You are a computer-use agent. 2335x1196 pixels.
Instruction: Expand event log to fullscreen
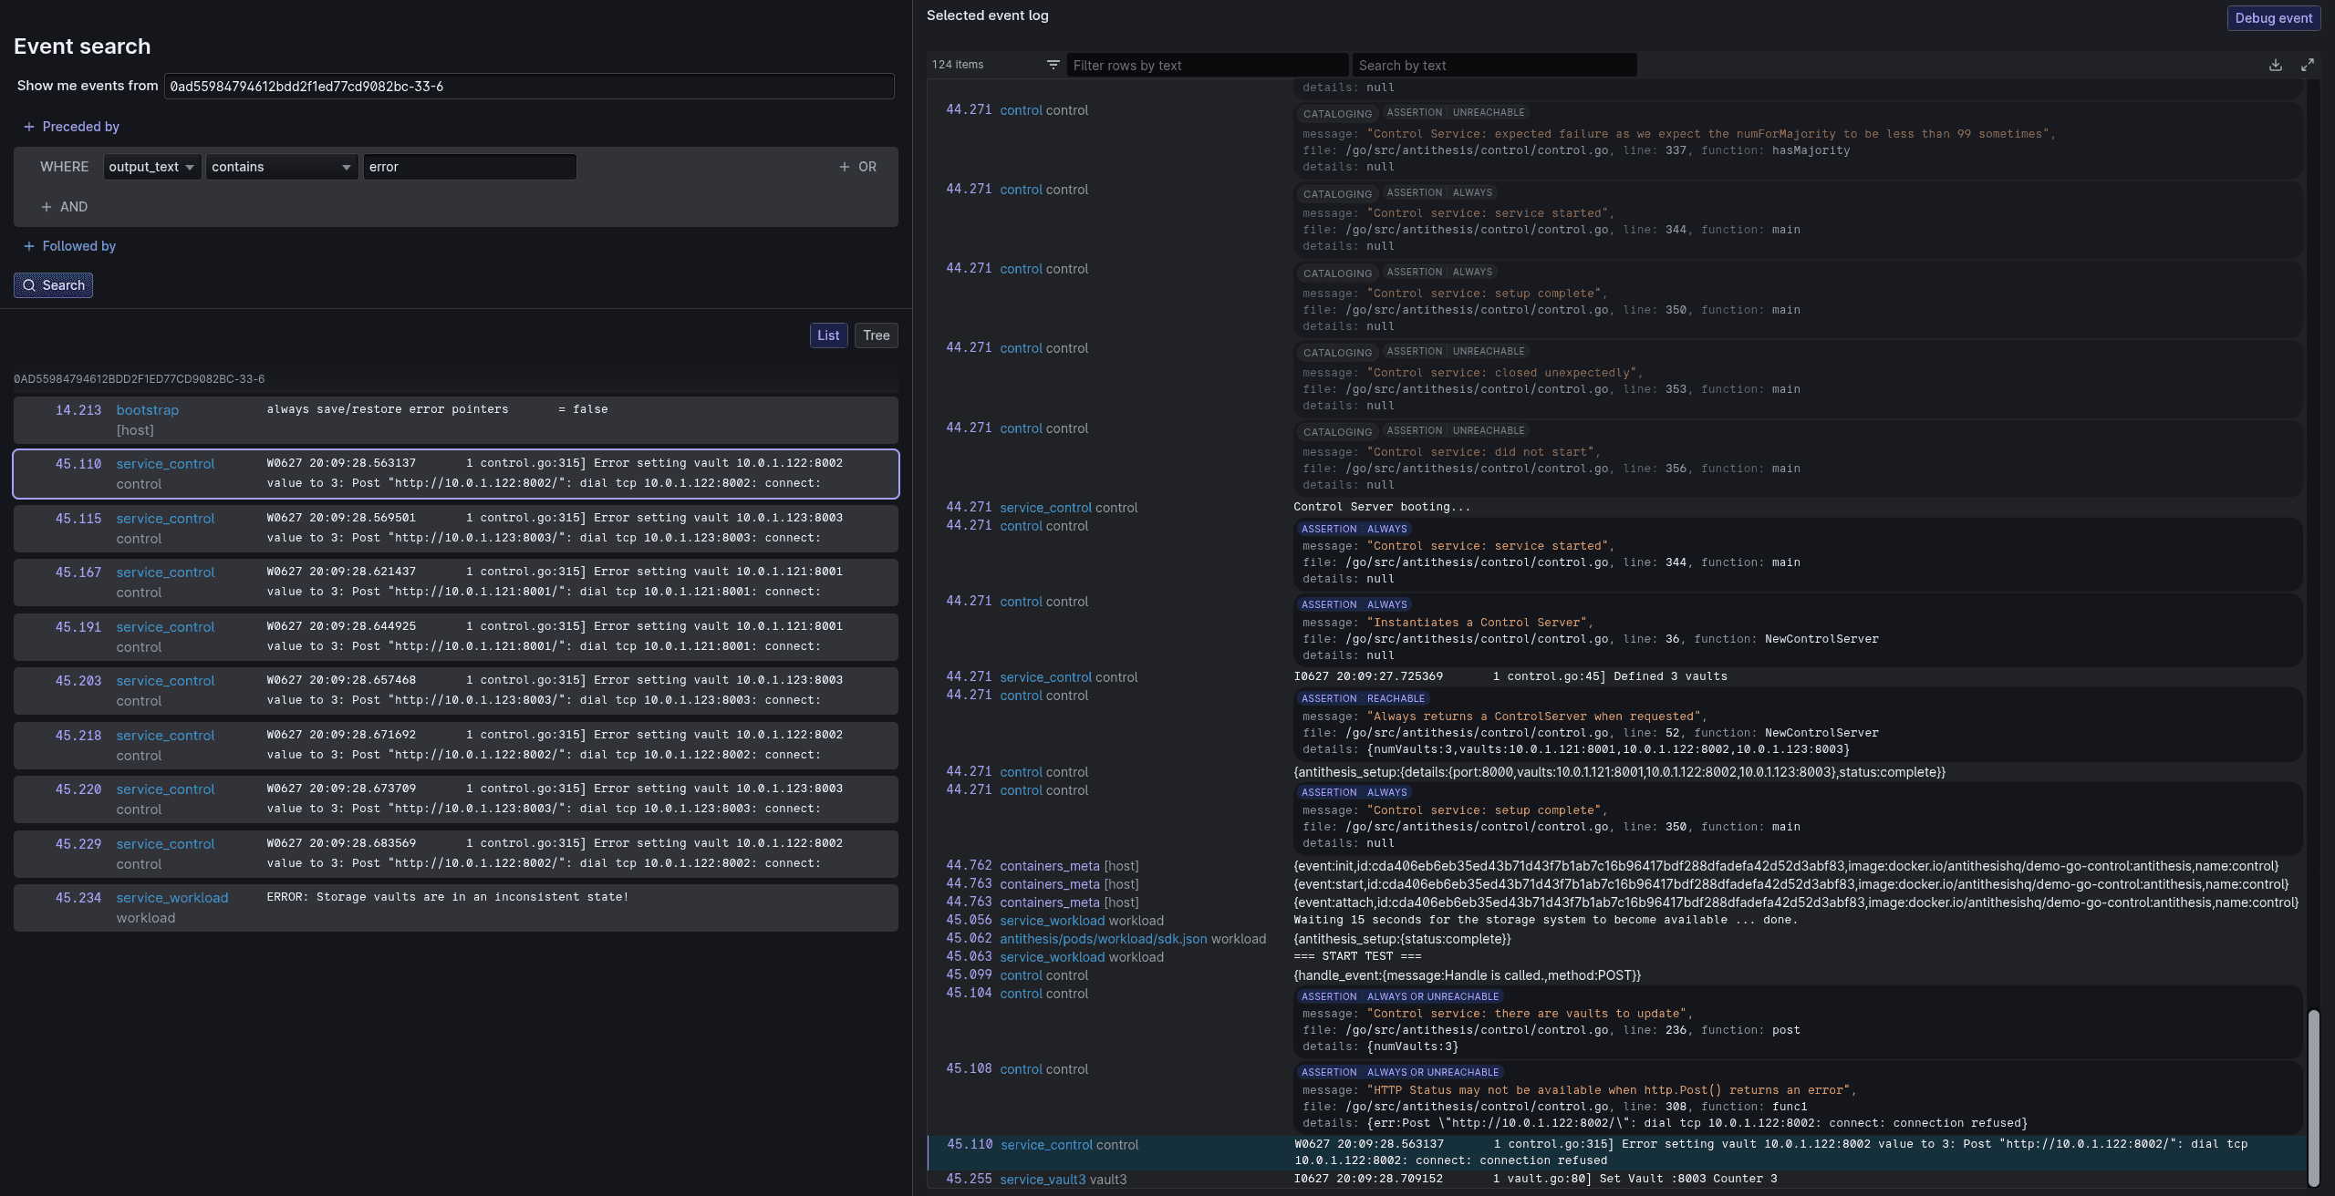point(2307,65)
